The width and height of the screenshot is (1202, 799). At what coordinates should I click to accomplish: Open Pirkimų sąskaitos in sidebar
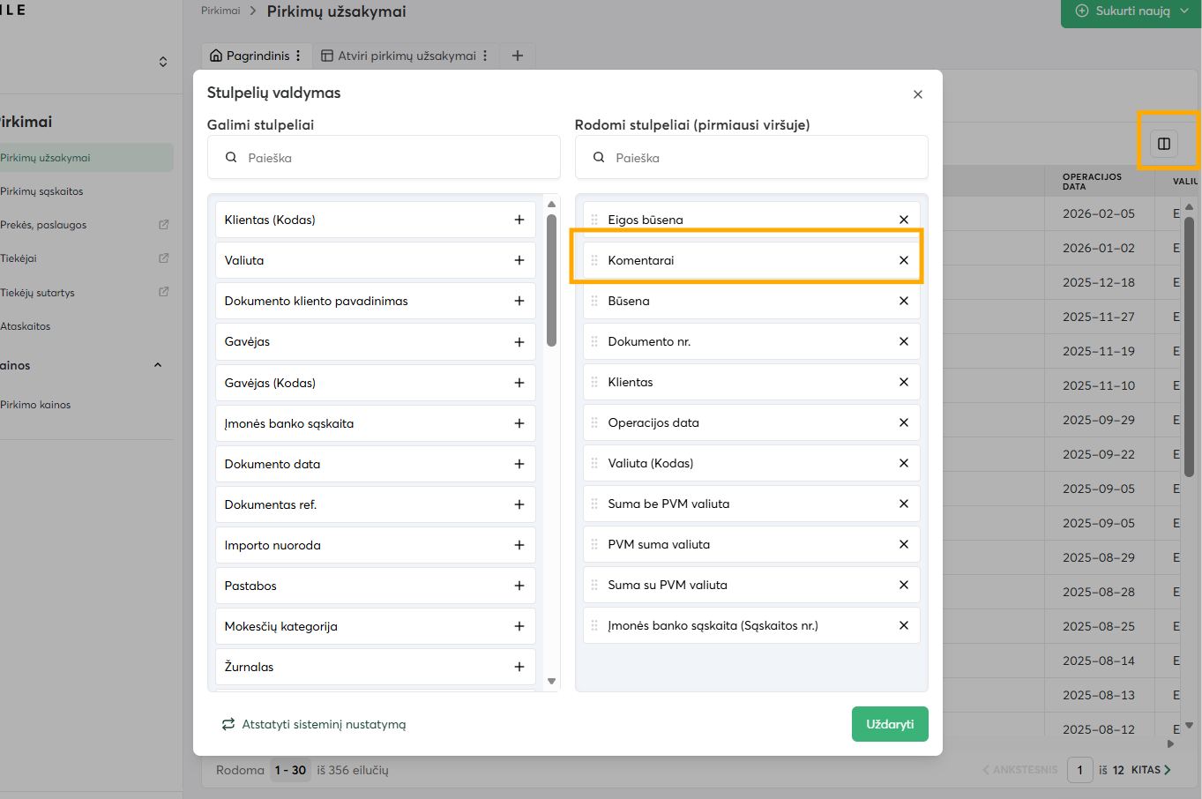point(42,191)
